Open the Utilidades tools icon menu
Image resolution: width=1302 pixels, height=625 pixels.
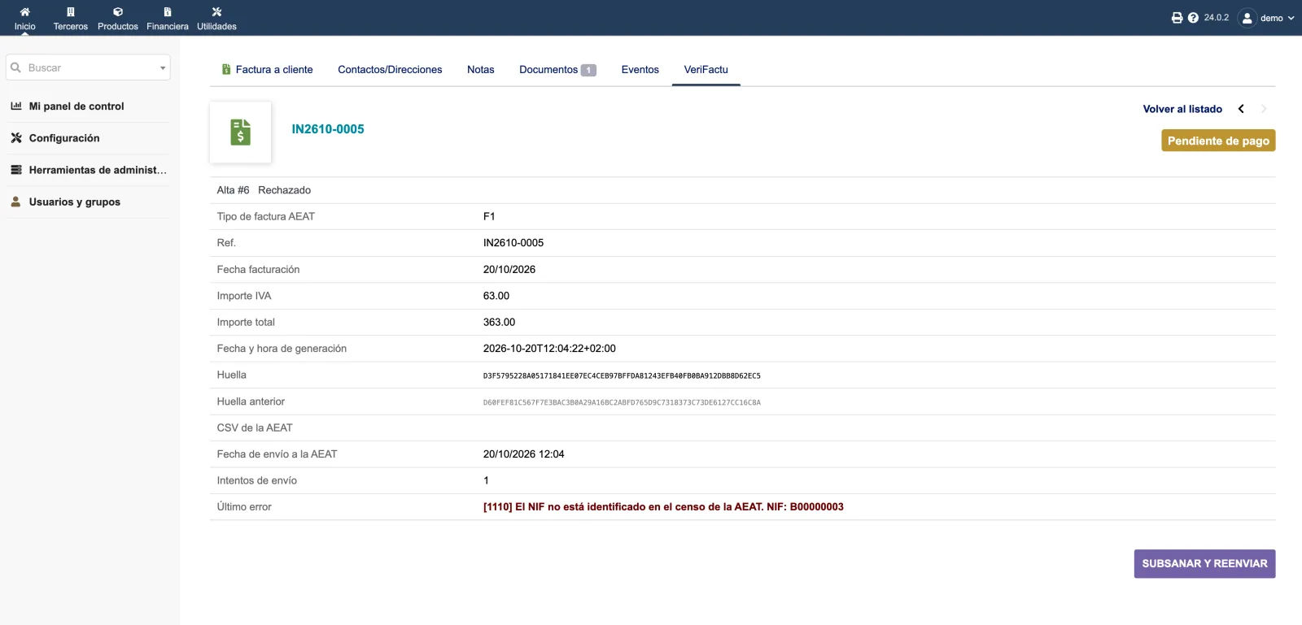[216, 12]
